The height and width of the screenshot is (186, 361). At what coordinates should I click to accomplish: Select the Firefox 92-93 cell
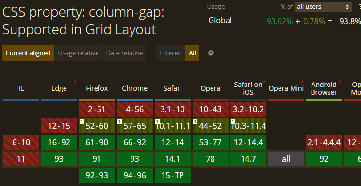97,175
